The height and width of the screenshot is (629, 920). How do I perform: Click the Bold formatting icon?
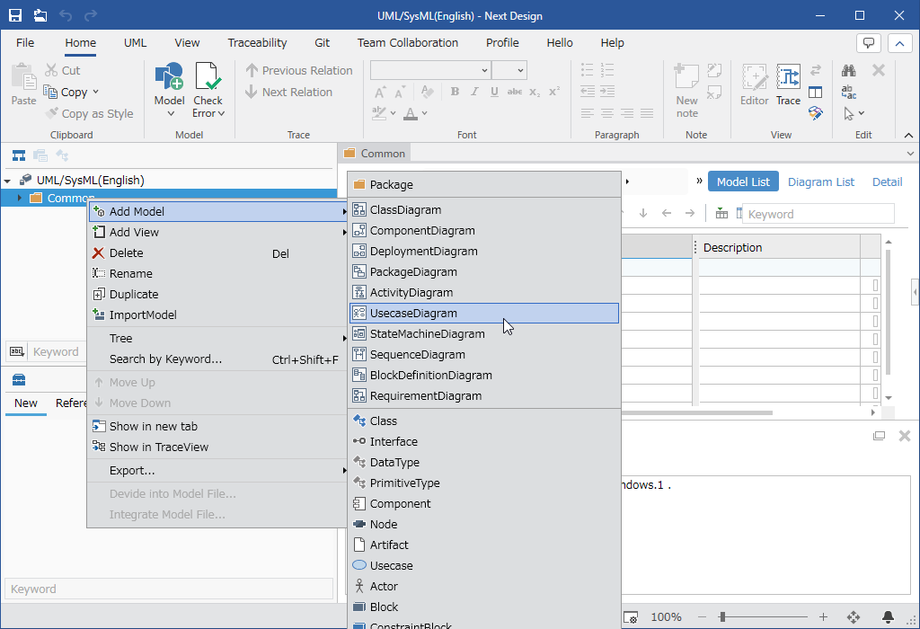455,92
